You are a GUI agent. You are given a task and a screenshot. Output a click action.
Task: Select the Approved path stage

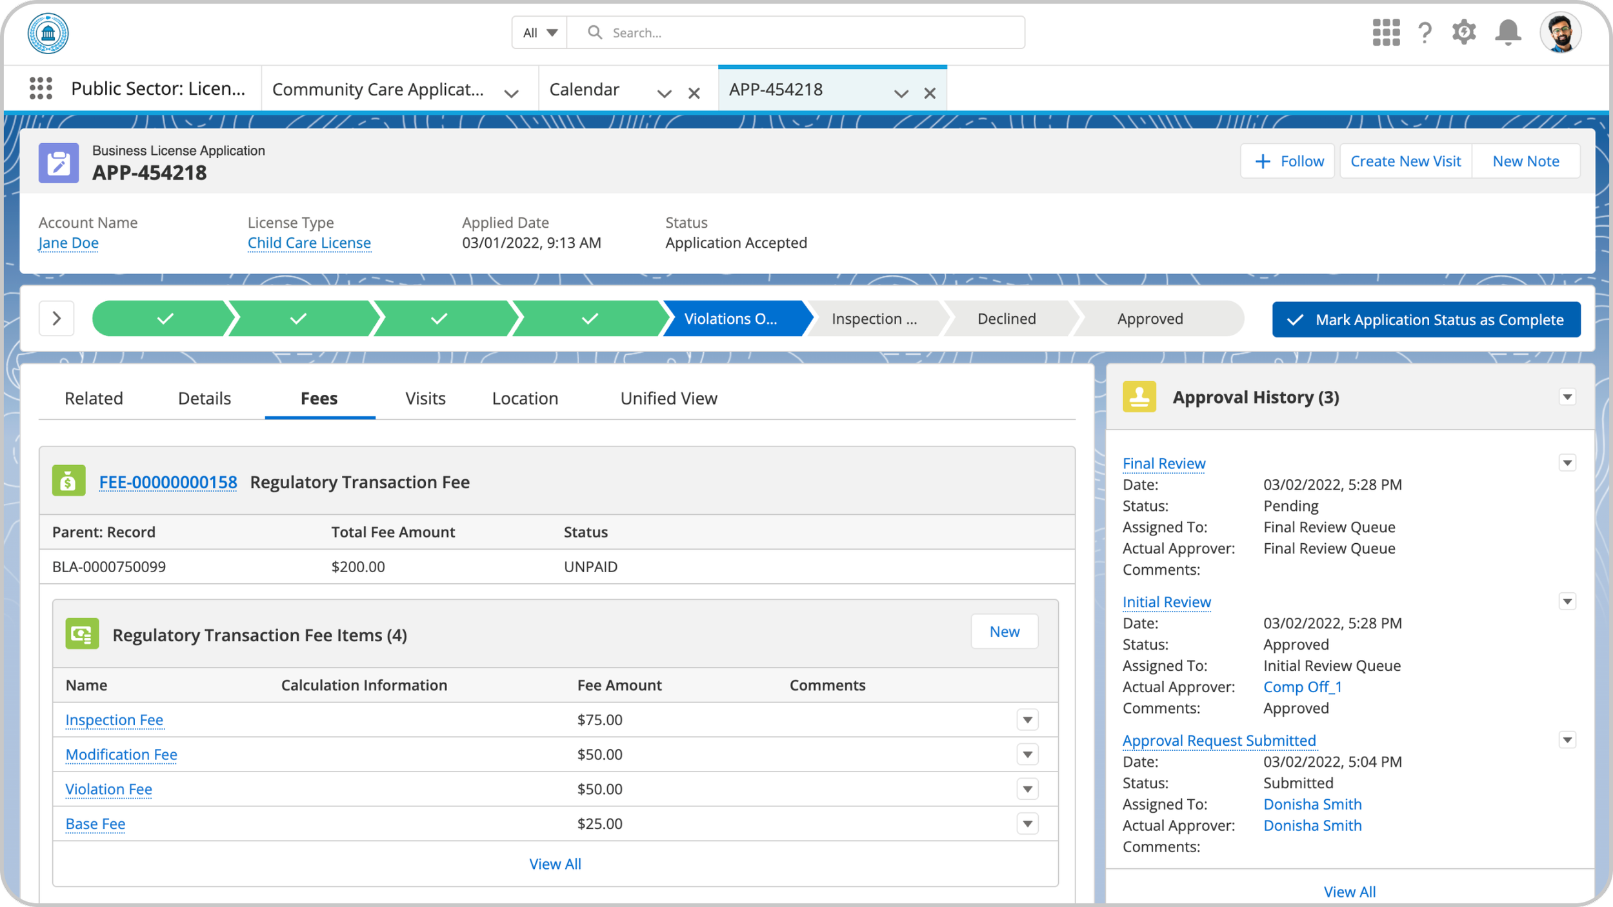tap(1150, 319)
